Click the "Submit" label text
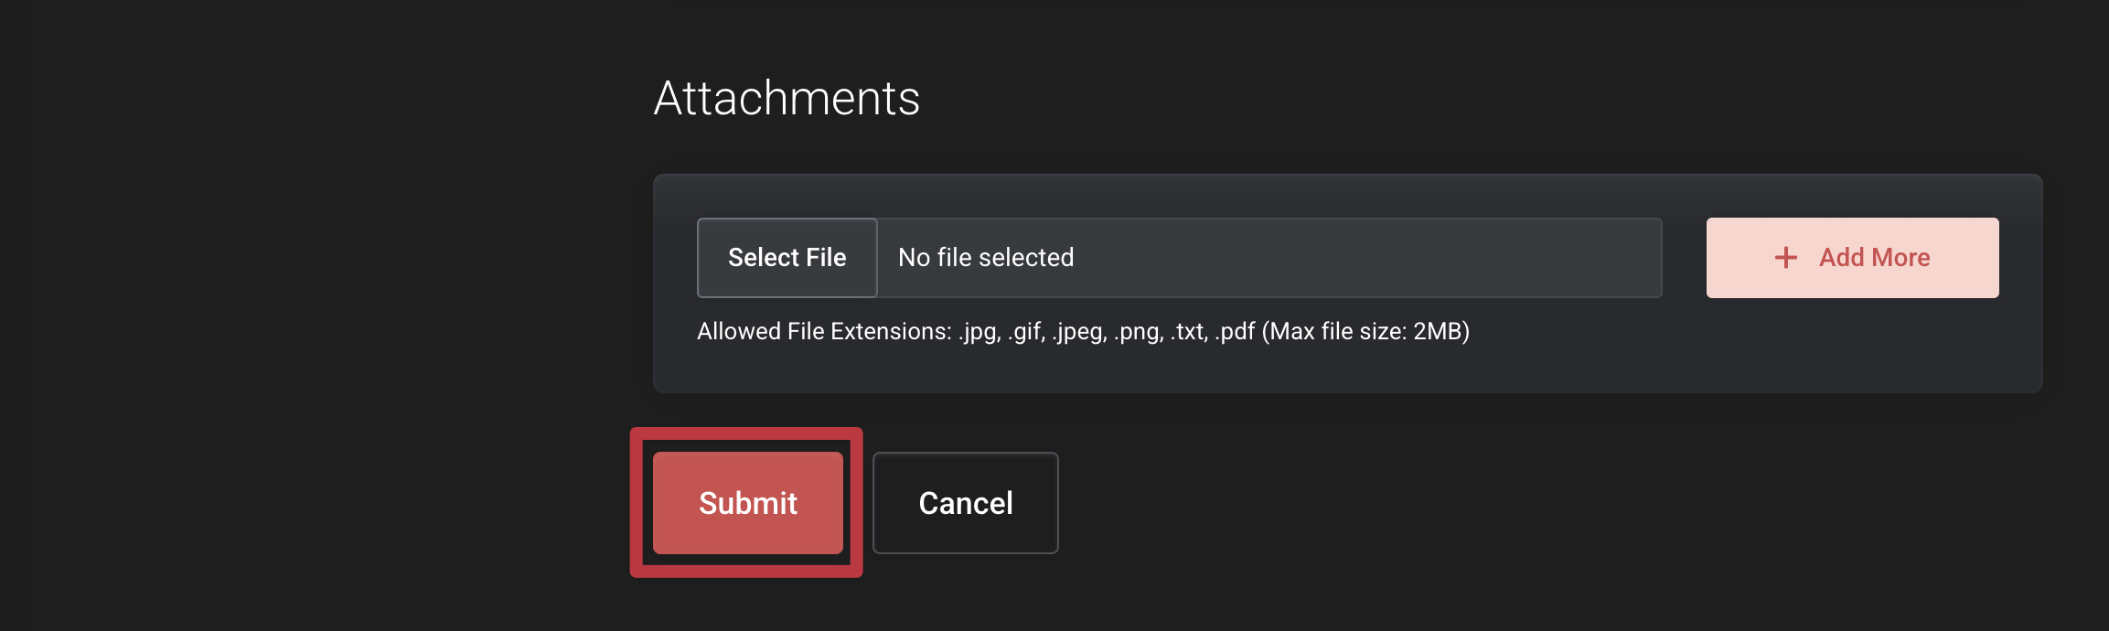 [748, 503]
